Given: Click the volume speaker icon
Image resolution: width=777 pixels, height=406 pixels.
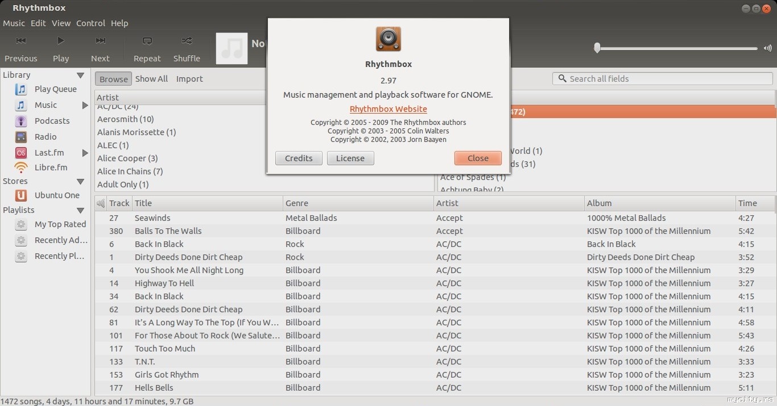Looking at the screenshot, I should [x=767, y=48].
